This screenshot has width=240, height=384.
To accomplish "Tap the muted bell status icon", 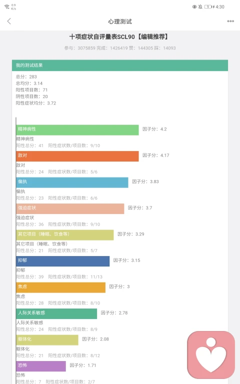I will point(200,7).
